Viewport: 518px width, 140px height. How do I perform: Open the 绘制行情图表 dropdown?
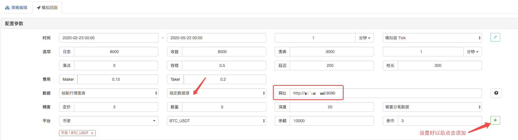(108, 93)
